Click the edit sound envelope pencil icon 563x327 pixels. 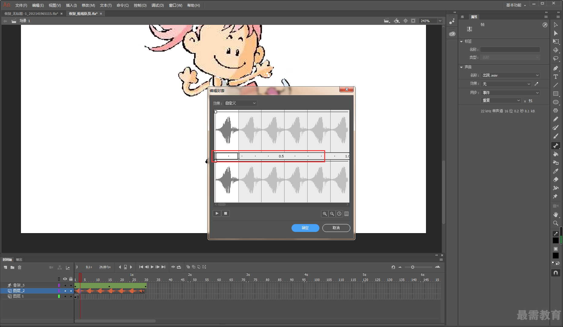[537, 84]
